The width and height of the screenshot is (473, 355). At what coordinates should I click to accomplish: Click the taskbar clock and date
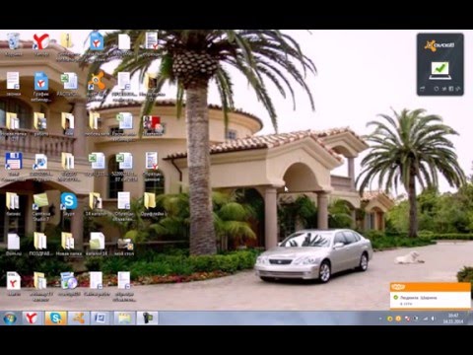point(453,319)
